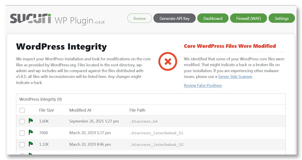The width and height of the screenshot is (302, 160).
Task: Click the File Size column header
Action: click(x=47, y=110)
